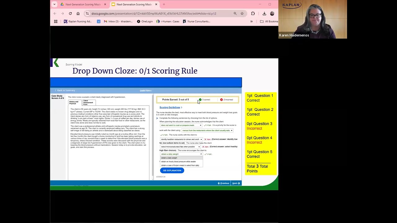Click the red '2 incorrect' X icon

coord(221,100)
